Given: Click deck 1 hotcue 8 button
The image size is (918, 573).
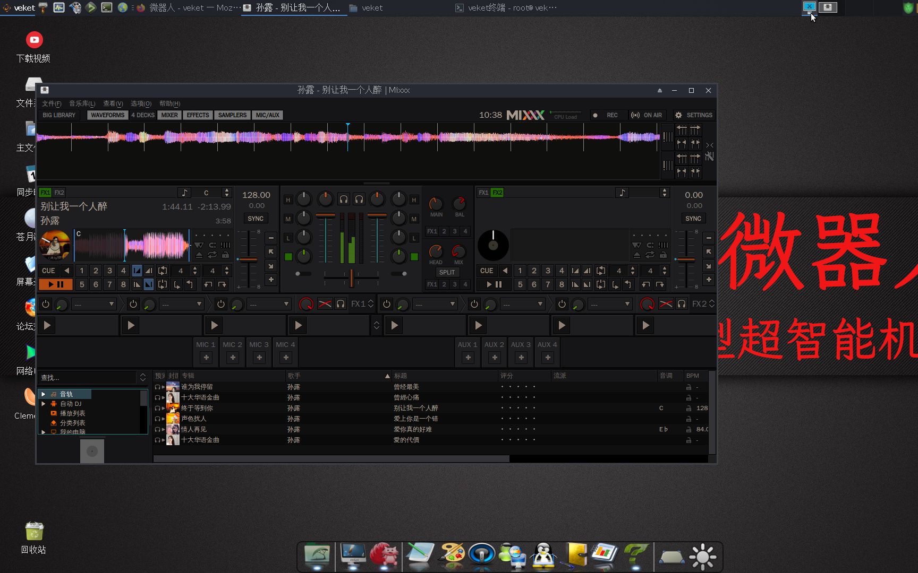Looking at the screenshot, I should pyautogui.click(x=123, y=284).
